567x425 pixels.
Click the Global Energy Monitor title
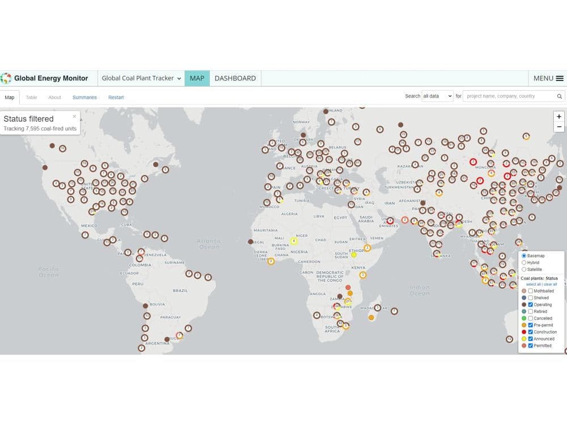coord(51,78)
